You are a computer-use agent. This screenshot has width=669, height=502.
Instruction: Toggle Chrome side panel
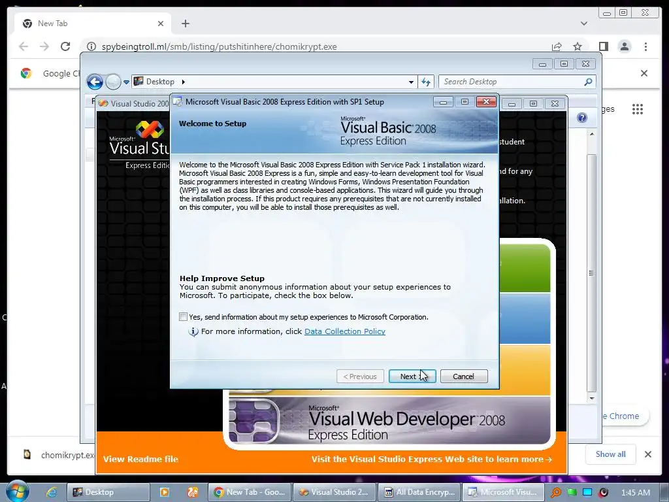tap(603, 46)
